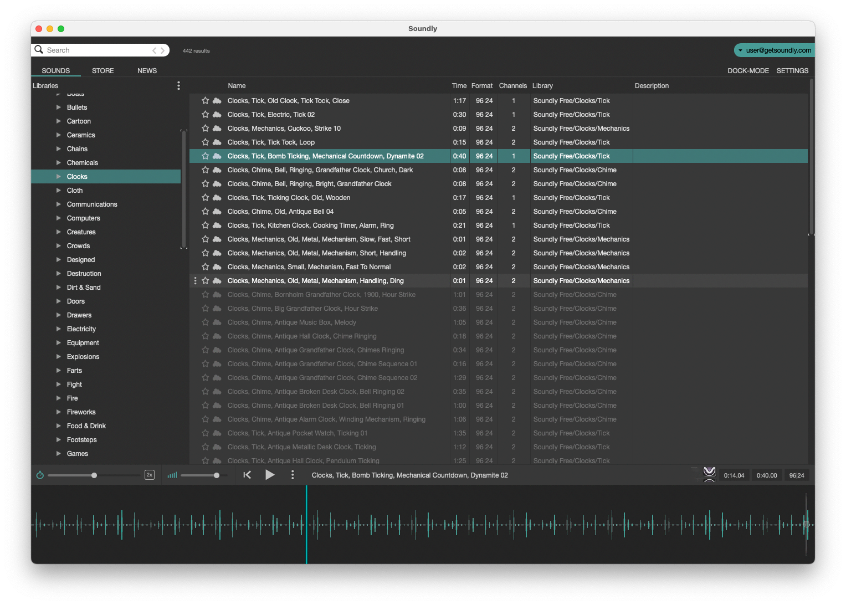Favorite Clocks, Chime, Bell, Ringing, Grandfather Clock, Church

click(x=205, y=170)
